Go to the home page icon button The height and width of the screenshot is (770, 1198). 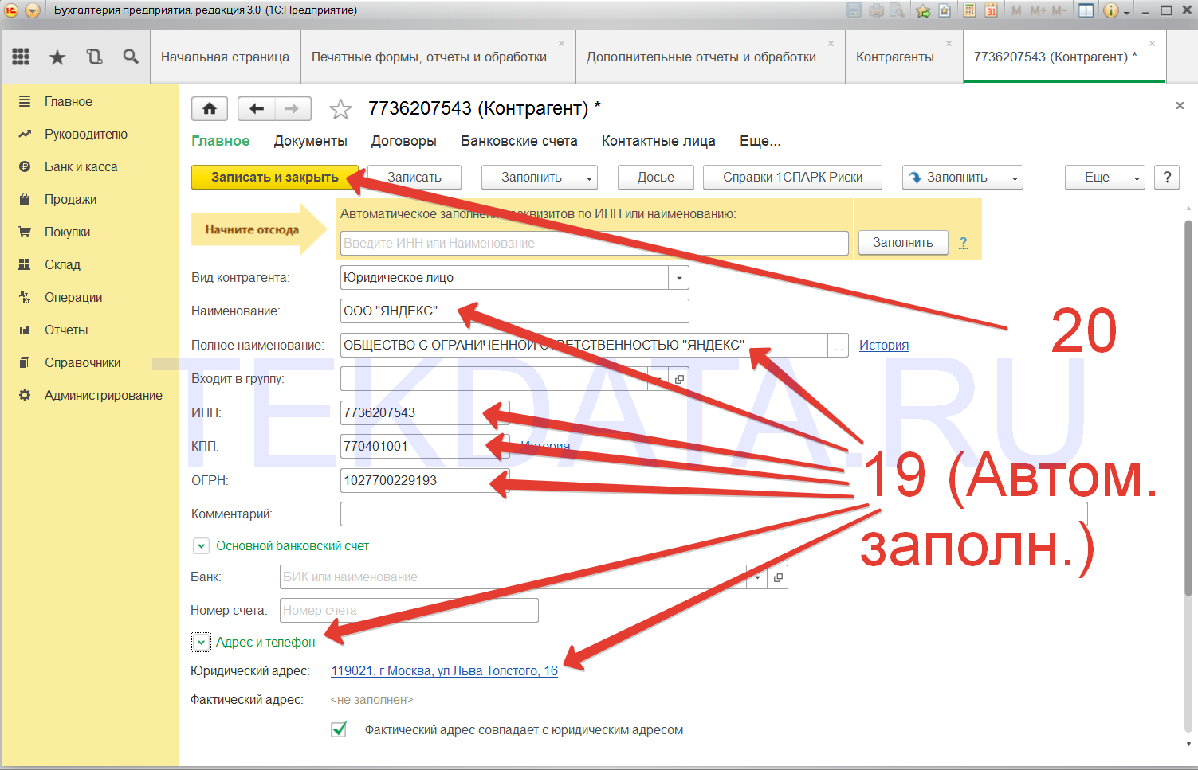click(x=210, y=108)
